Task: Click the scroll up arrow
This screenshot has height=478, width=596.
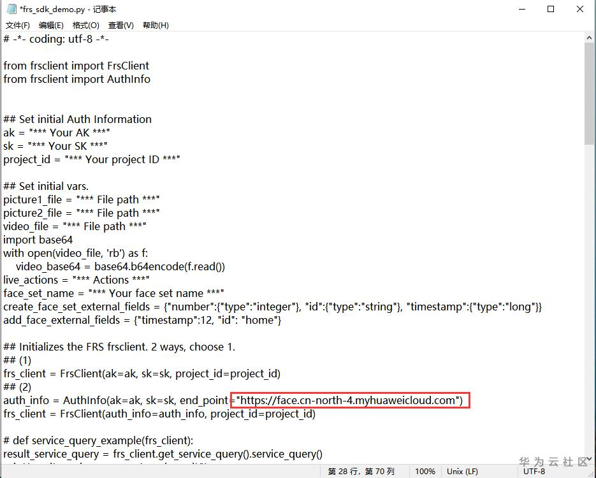Action: click(589, 38)
